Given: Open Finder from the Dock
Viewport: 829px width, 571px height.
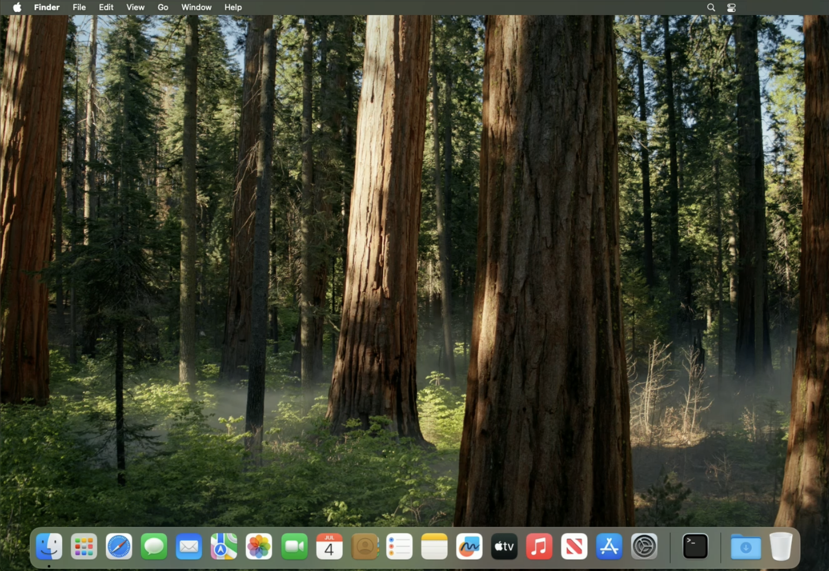Looking at the screenshot, I should (x=49, y=547).
